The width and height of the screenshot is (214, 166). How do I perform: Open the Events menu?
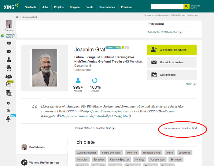pos(89,7)
